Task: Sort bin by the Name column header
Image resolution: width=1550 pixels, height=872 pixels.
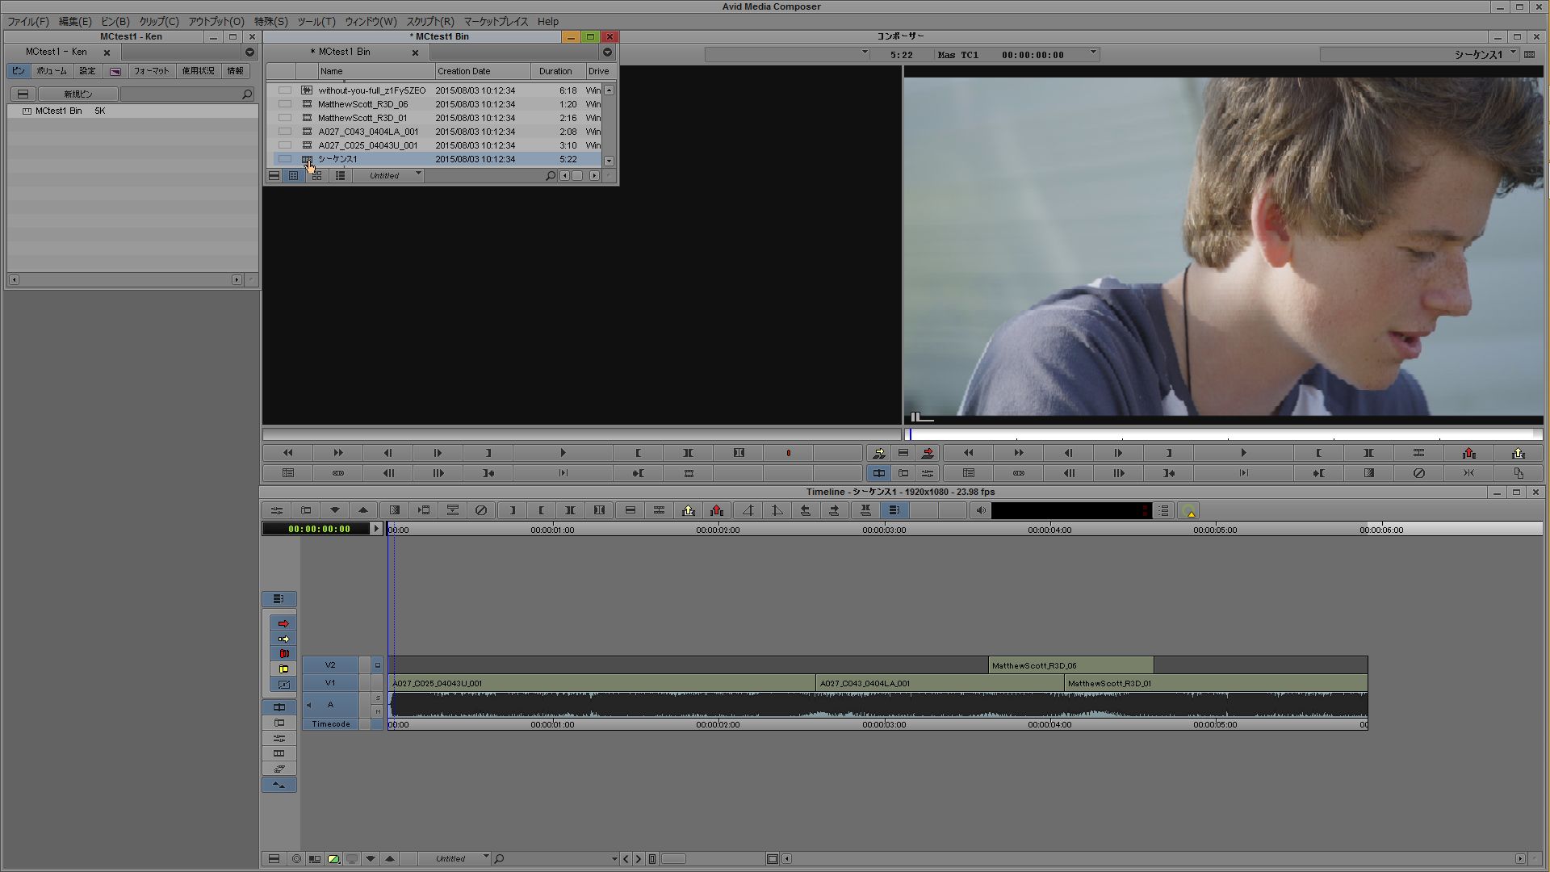Action: (375, 71)
